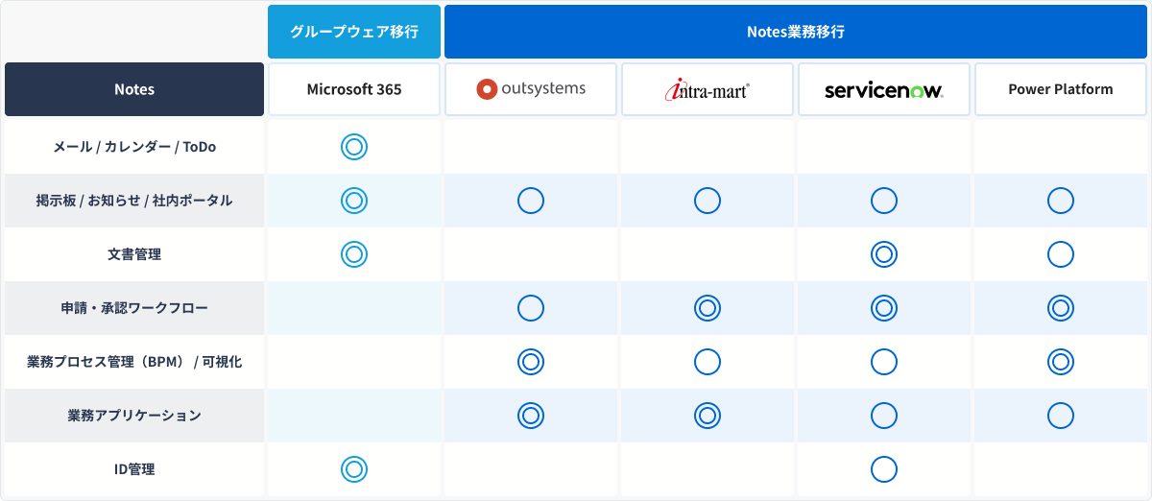
Task: Click the OutSystems logo header
Action: point(531,89)
